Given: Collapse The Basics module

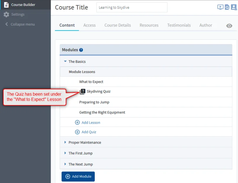Looking at the screenshot, I should click(65, 61).
